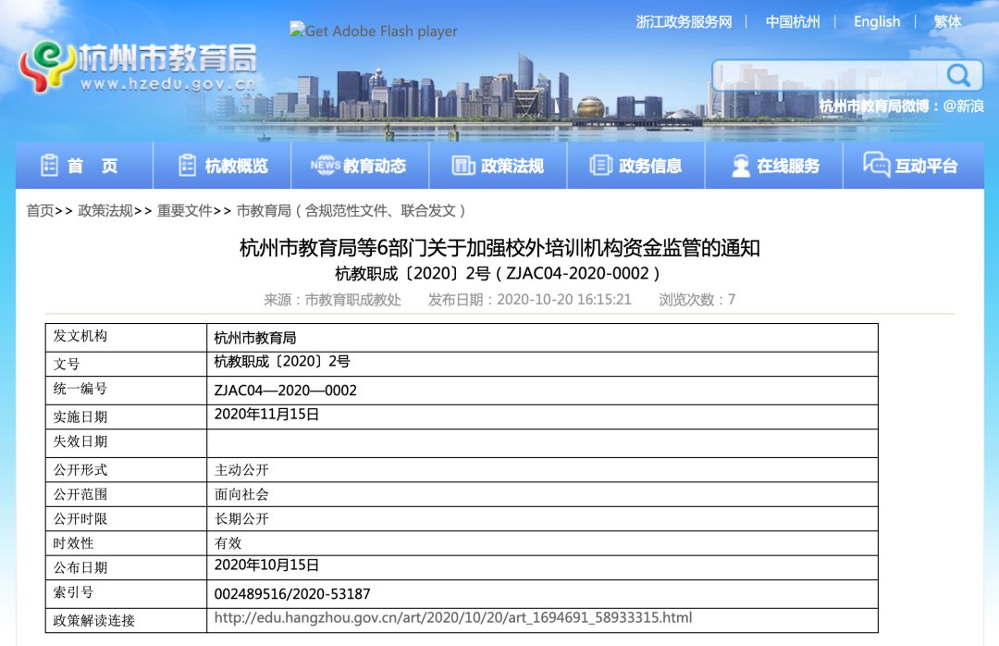Click 市教育局 breadcrumb category link

click(351, 210)
